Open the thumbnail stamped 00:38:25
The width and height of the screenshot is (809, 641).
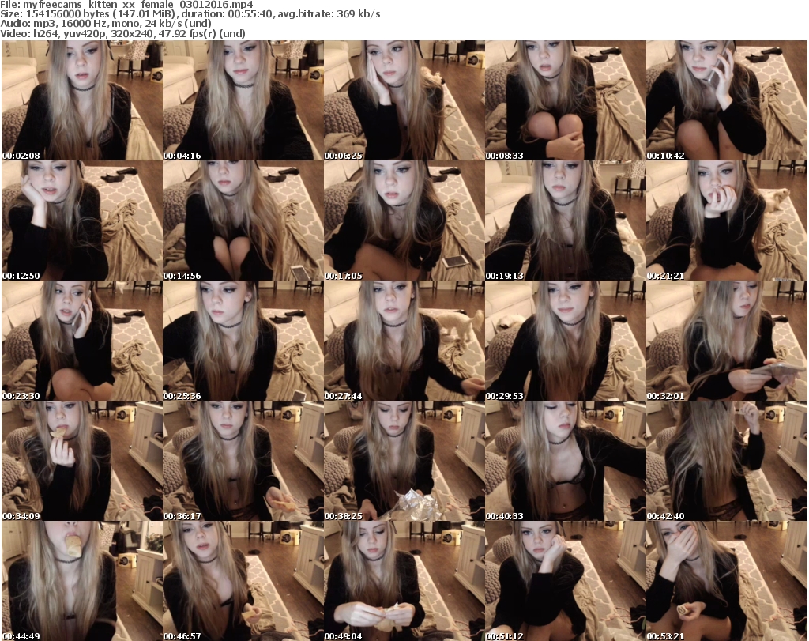click(x=404, y=462)
